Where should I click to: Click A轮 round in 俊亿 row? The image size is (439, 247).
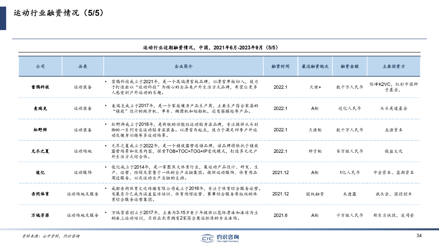pos(315,173)
